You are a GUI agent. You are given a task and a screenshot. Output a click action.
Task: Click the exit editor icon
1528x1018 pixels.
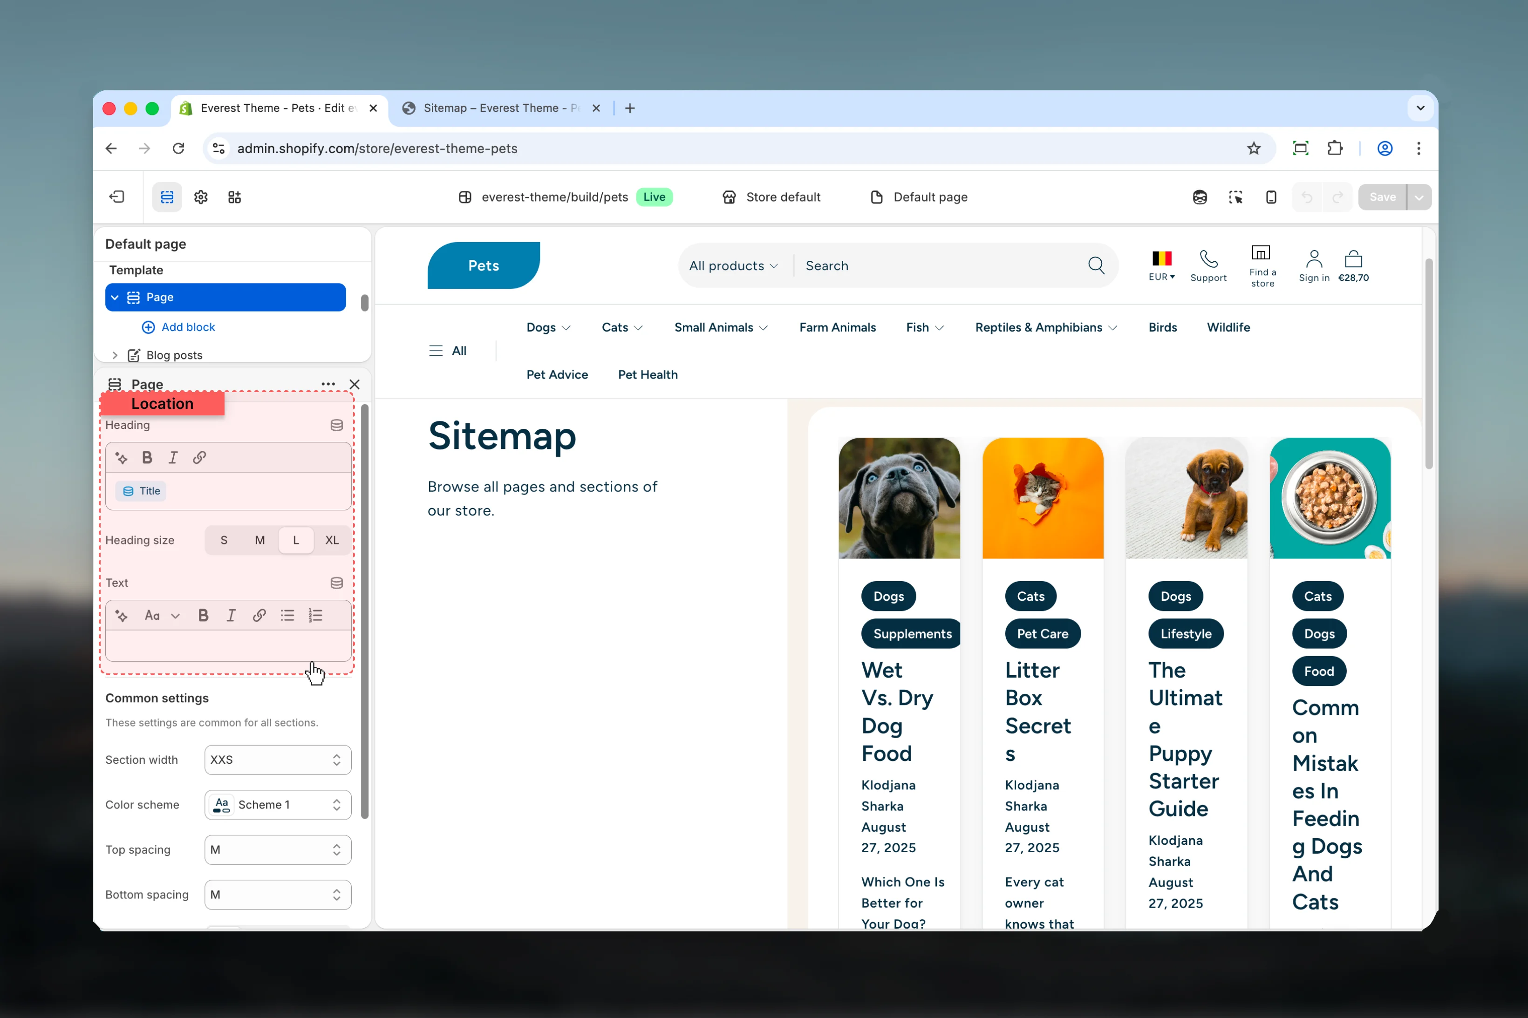pyautogui.click(x=117, y=197)
